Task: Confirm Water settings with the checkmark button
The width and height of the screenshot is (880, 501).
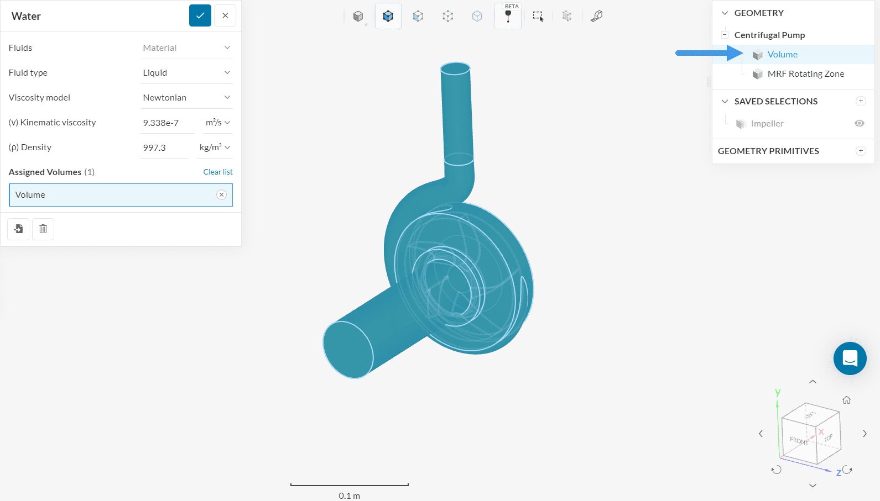Action: point(200,15)
